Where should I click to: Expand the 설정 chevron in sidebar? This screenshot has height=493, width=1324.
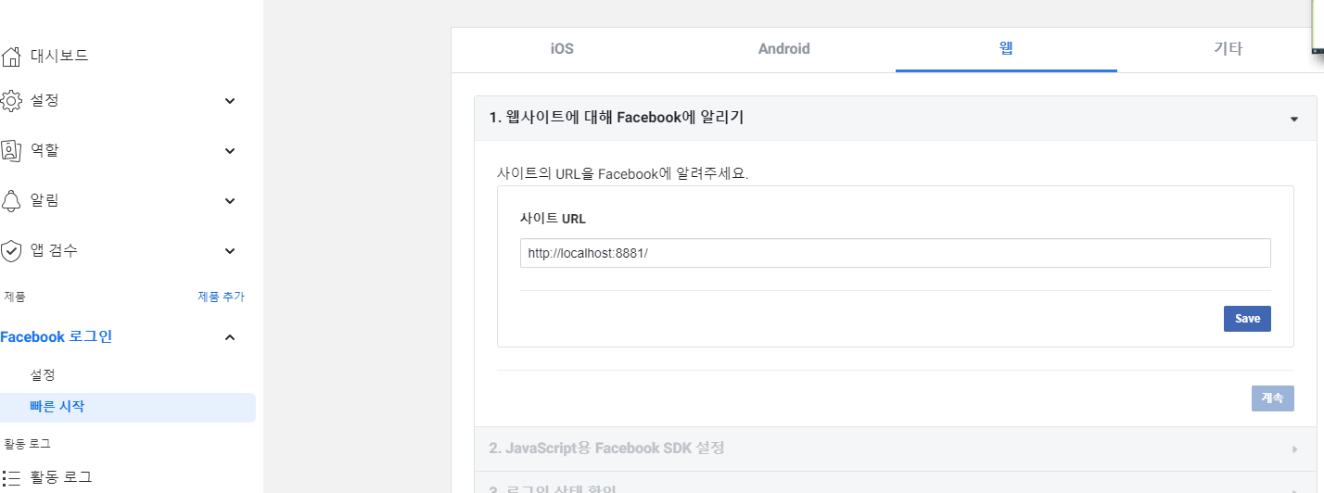coord(230,100)
